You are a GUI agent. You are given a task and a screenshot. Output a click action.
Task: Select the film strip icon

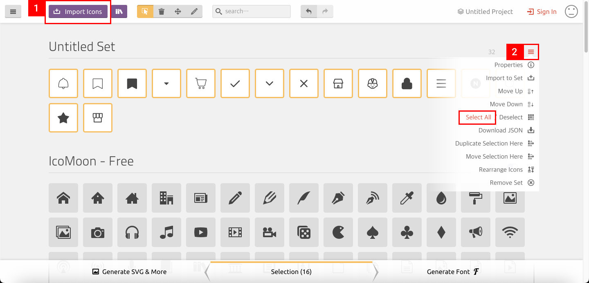[235, 232]
